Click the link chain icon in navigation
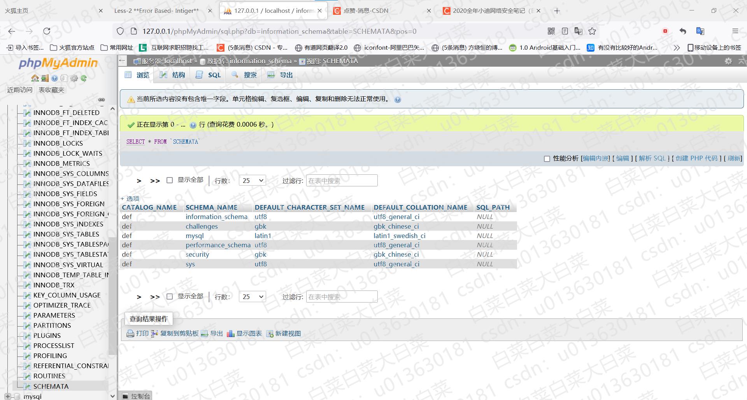 102,100
